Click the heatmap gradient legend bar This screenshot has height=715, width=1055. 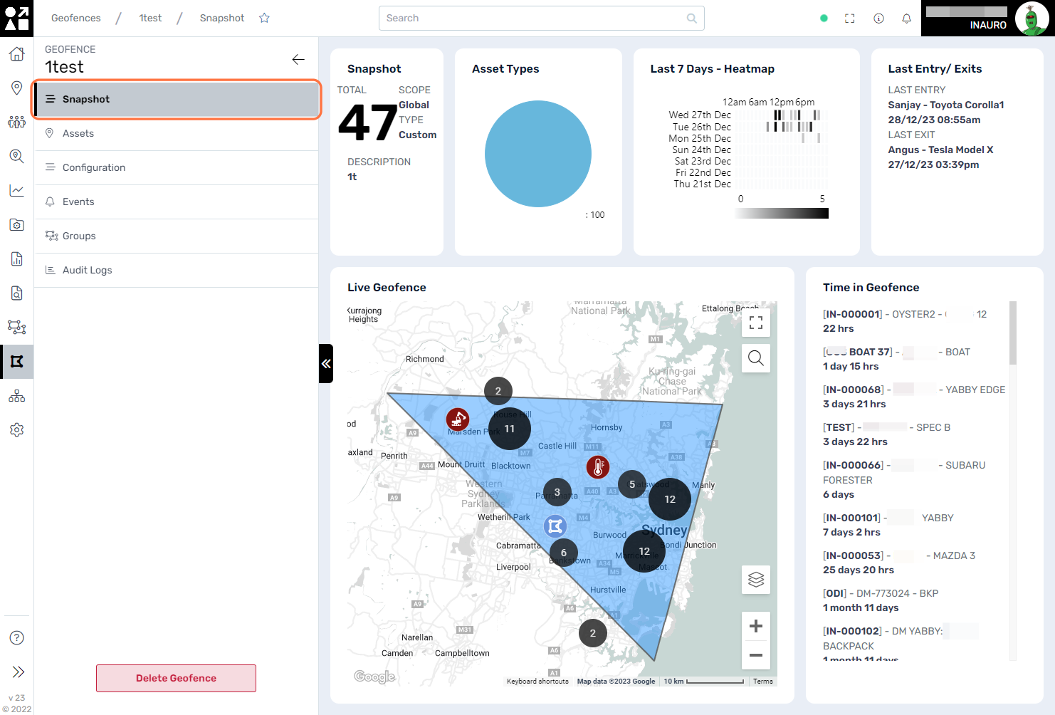[x=782, y=213]
